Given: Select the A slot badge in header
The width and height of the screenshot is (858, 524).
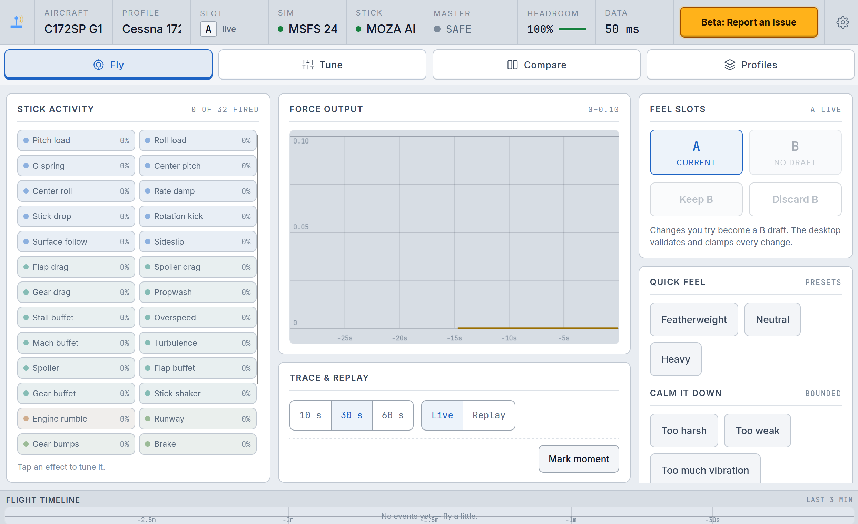Looking at the screenshot, I should (x=208, y=29).
